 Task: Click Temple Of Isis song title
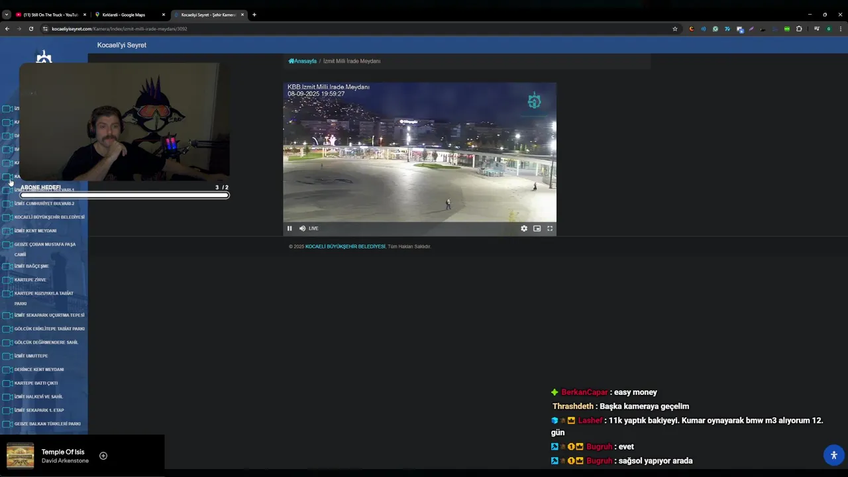coord(63,452)
